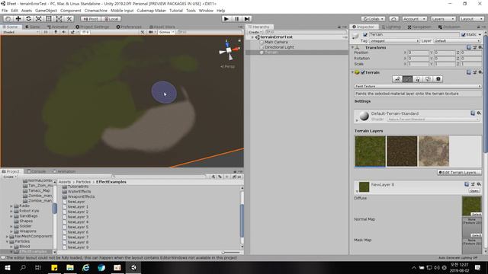Collapse the Particles folder in tree
The height and width of the screenshot is (274, 488).
pyautogui.click(x=7, y=241)
